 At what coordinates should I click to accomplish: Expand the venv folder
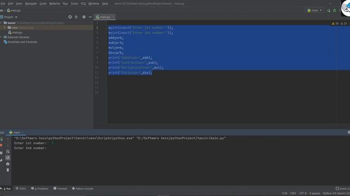(4, 28)
